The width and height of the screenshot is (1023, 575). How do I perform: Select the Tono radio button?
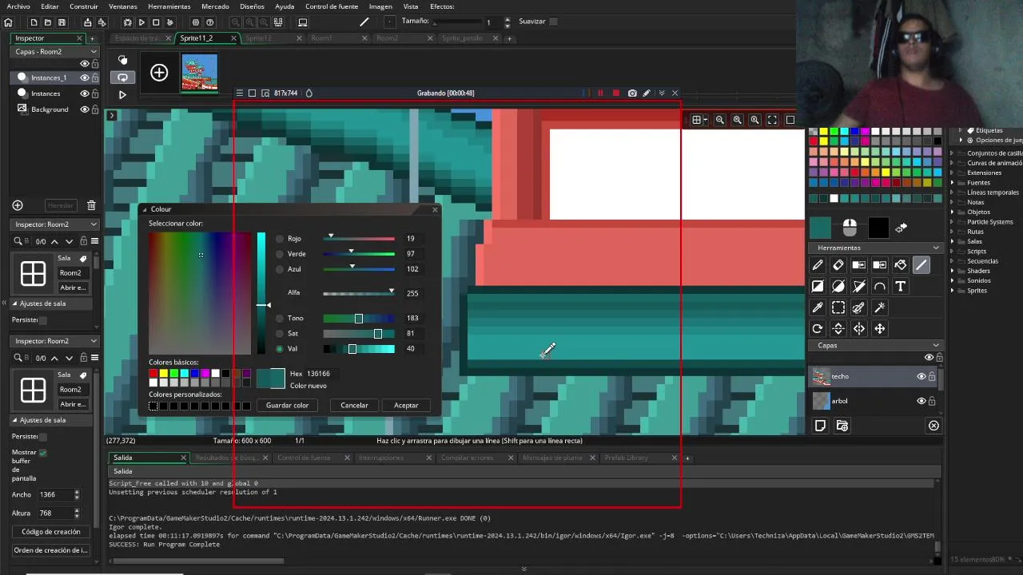[x=280, y=318]
